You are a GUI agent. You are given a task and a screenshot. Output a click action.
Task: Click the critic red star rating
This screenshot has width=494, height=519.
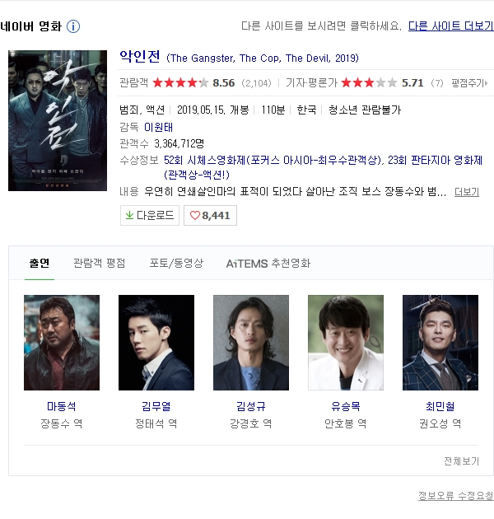pyautogui.click(x=369, y=82)
